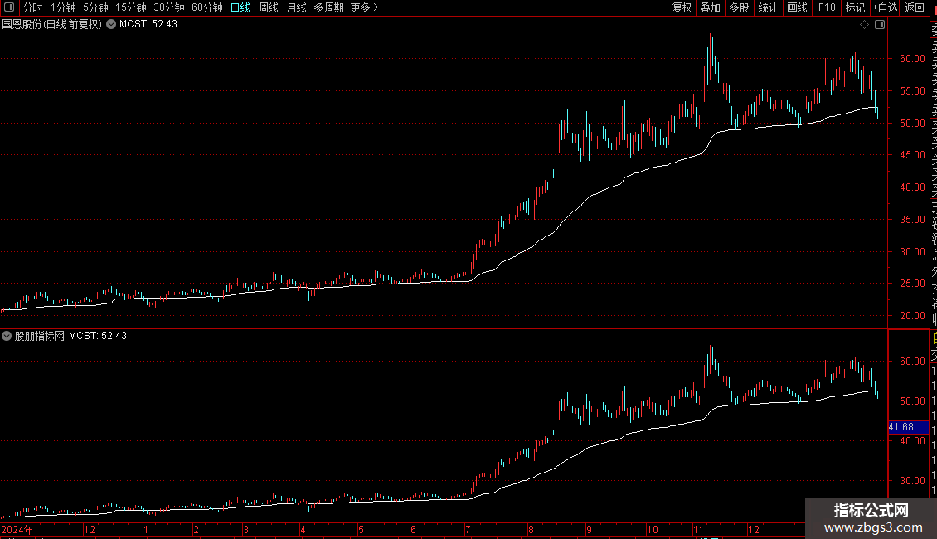Open the 多股 multi-stock view
Image resolution: width=937 pixels, height=539 pixels.
click(739, 7)
